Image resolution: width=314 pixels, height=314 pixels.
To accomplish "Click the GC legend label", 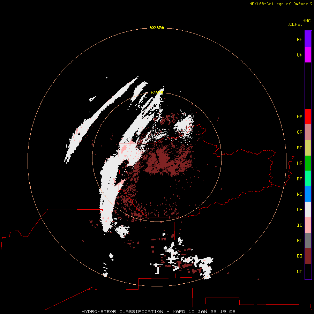I will pos(299,240).
